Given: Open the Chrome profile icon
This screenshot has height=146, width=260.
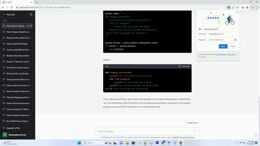Looking at the screenshot, I should [247, 7].
